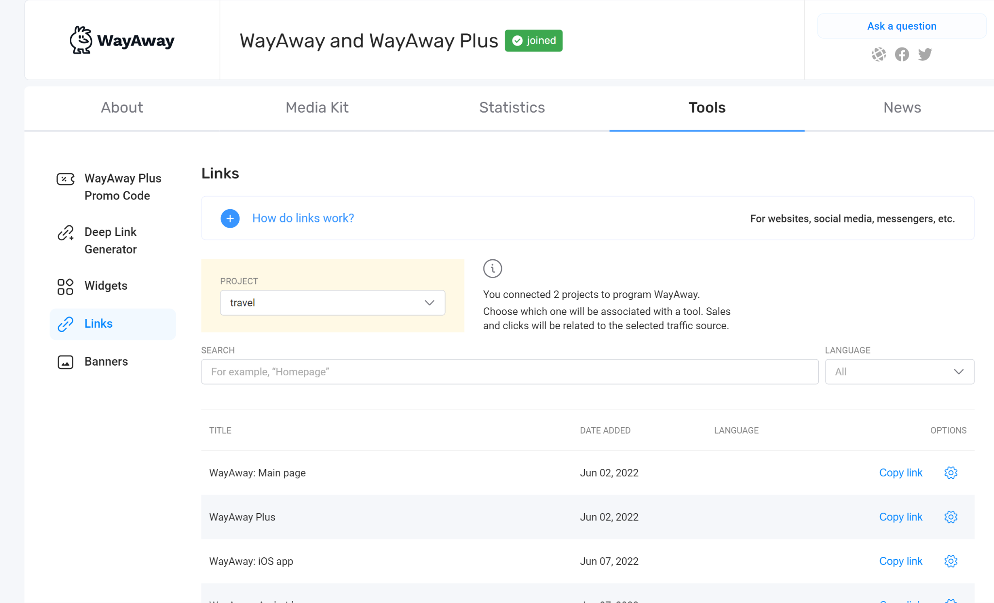
Task: Copy link for WayAway: iOS app
Action: click(901, 561)
